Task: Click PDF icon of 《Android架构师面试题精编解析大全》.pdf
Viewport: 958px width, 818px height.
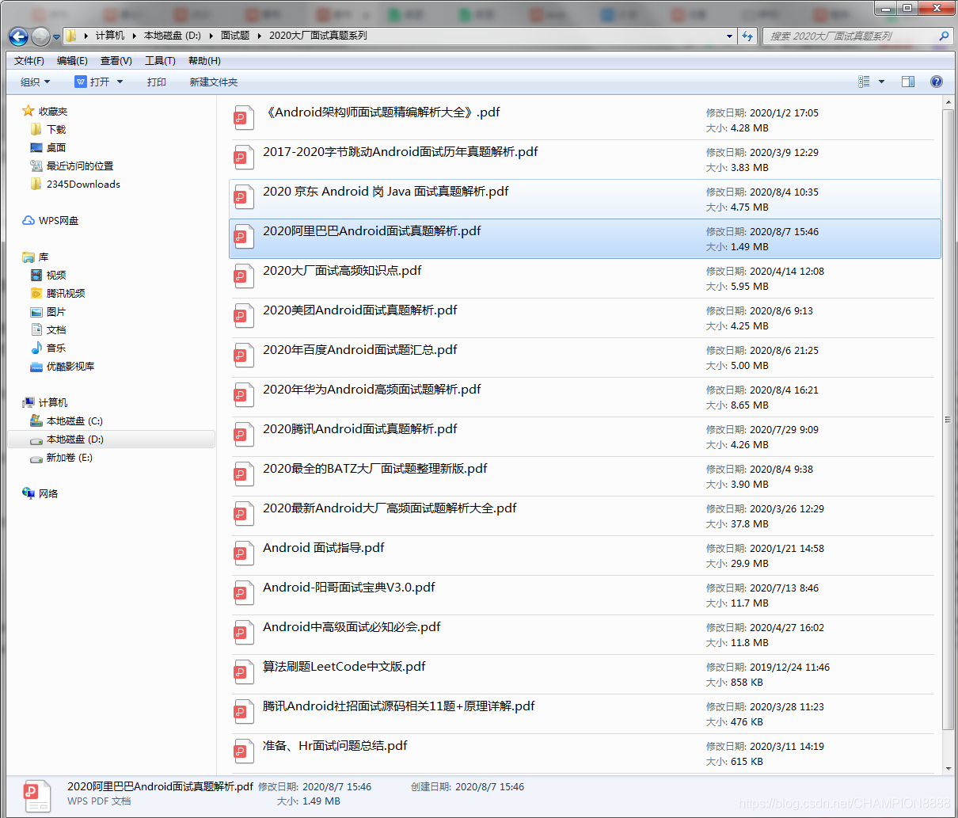Action: pos(244,117)
